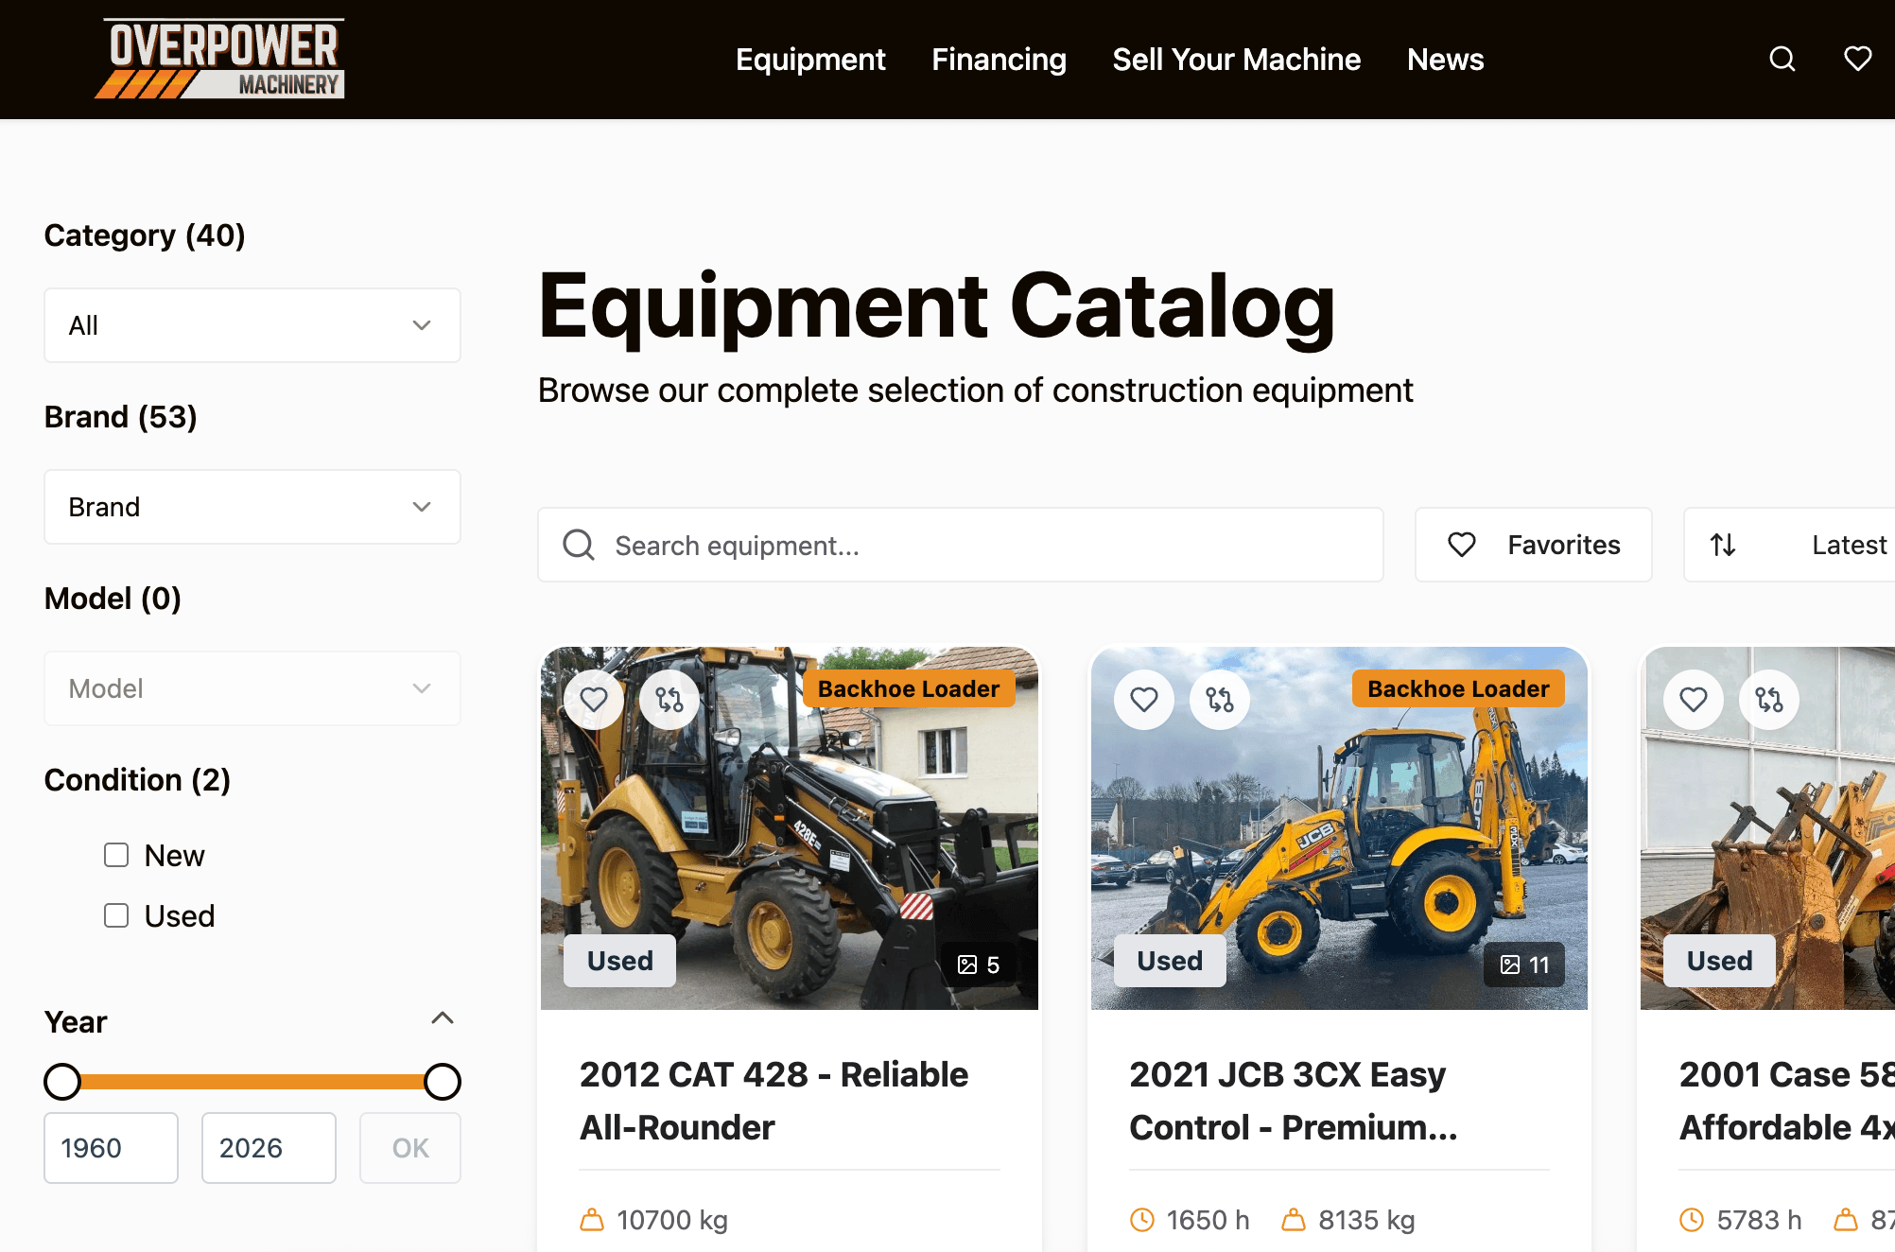The image size is (1895, 1252).
Task: Click the Equipment Catalog heading
Action: [x=936, y=306]
